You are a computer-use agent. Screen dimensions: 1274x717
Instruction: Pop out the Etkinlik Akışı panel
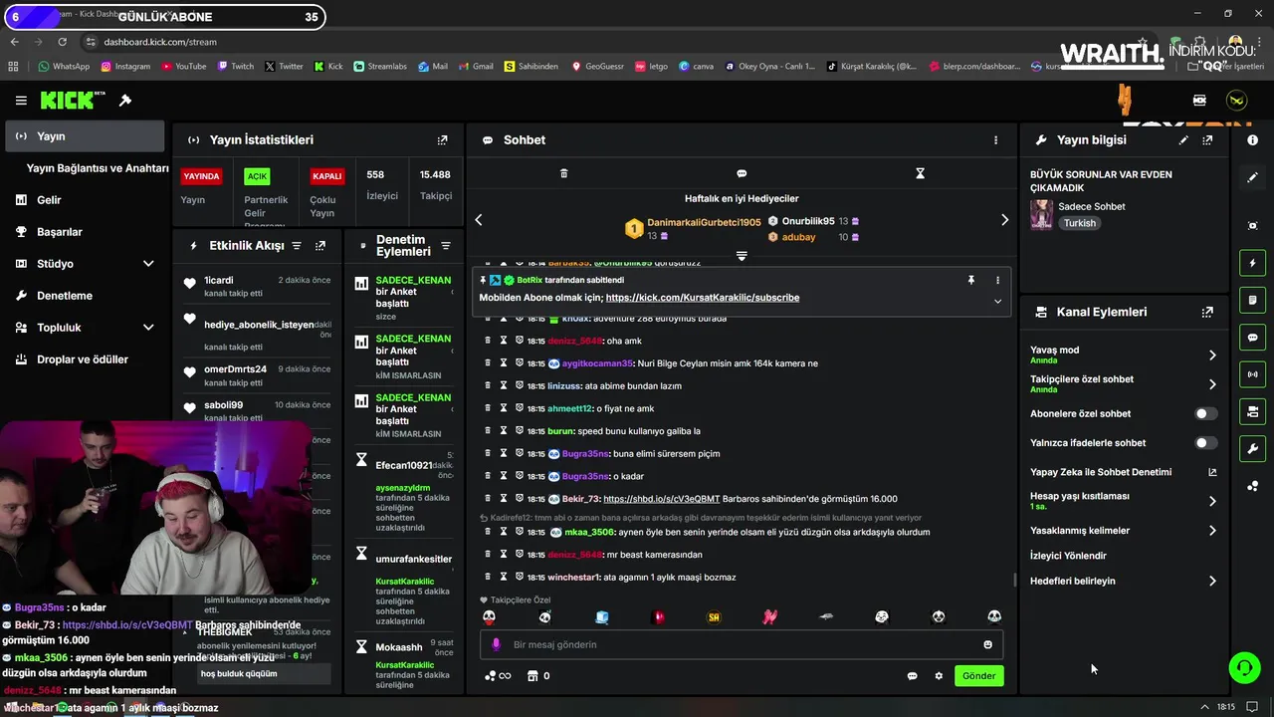click(320, 245)
